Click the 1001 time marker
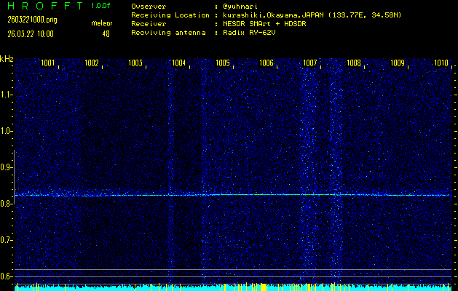The width and height of the screenshot is (458, 291). 48,63
